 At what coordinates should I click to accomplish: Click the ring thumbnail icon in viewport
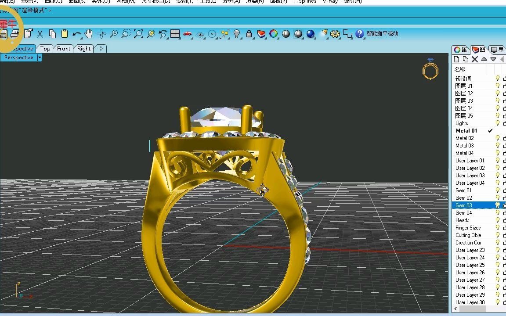click(430, 68)
